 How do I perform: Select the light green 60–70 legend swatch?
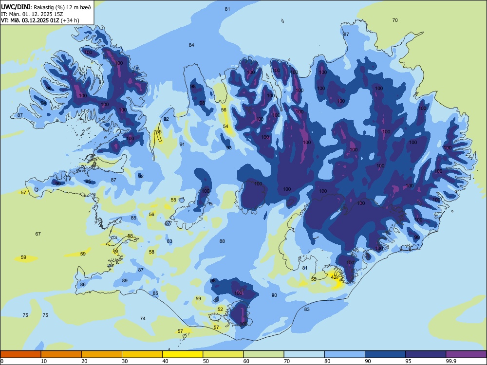[x=263, y=354]
